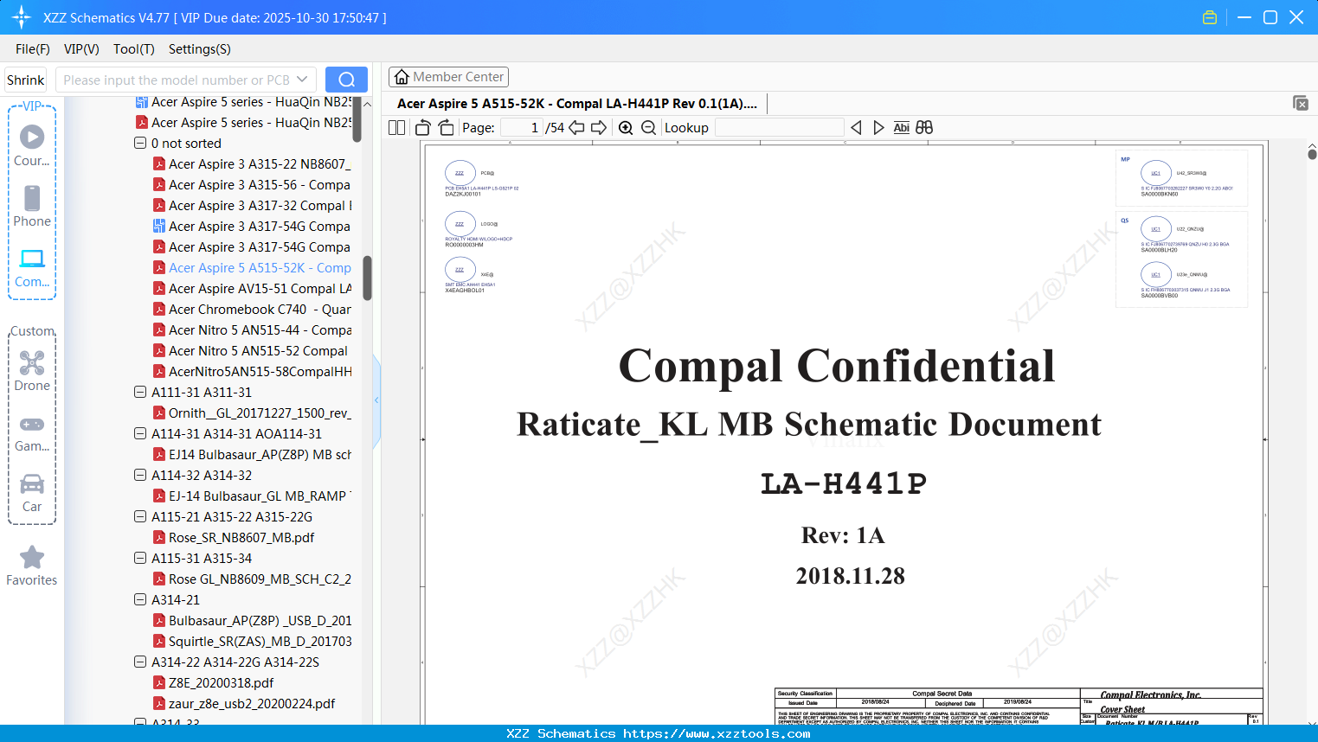Collapse the '0 not sorted' folder
Viewport: 1318px width, 742px height.
(140, 144)
